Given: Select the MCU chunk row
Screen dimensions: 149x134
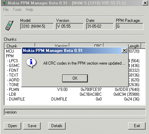Looking at the screenshot, I should [x=10, y=51].
